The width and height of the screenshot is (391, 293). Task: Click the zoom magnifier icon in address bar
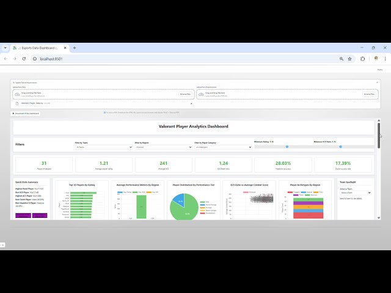point(342,59)
